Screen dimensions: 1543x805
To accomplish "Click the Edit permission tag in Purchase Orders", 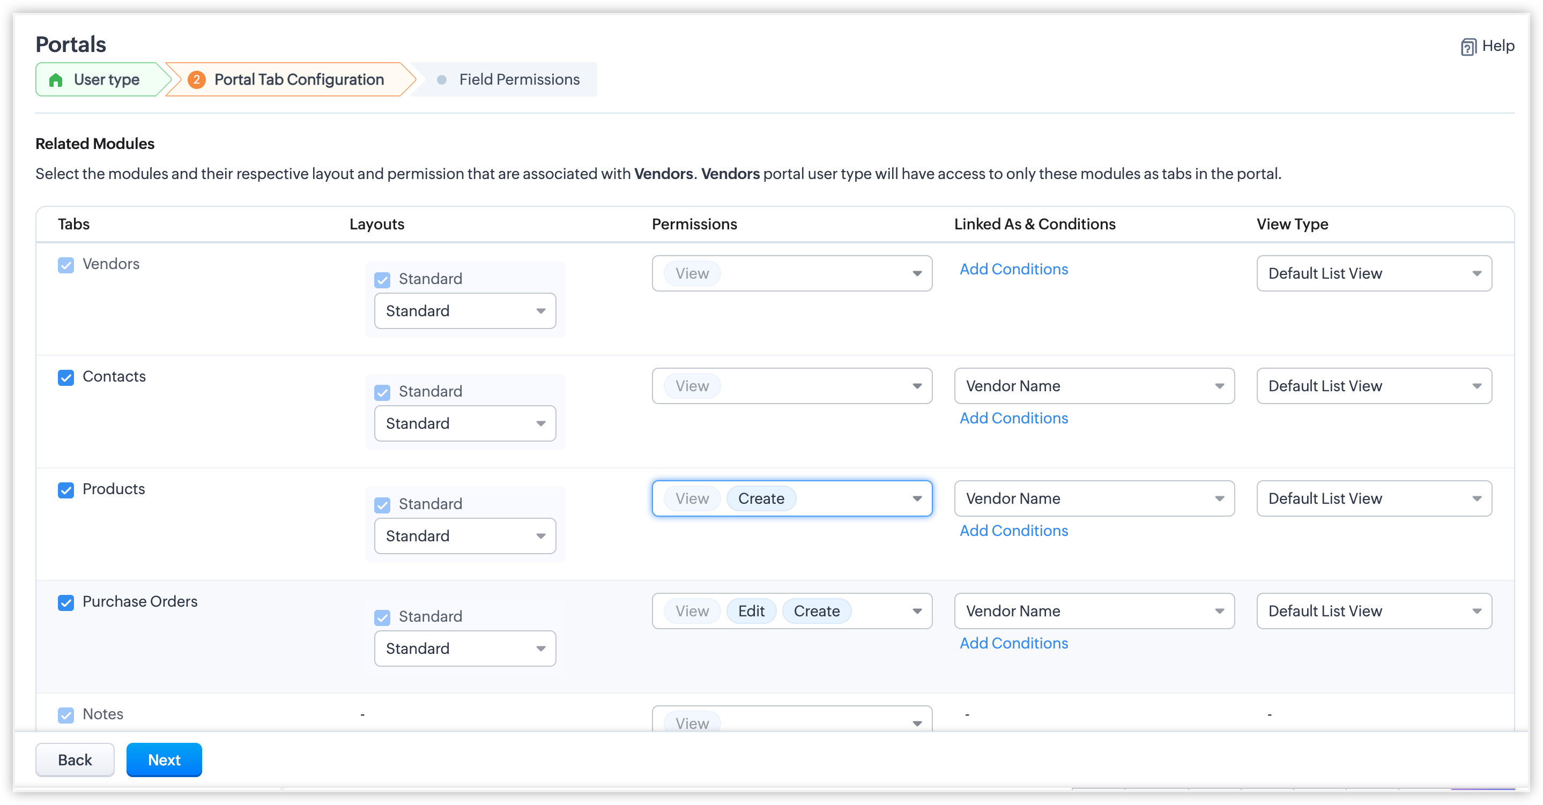I will [x=751, y=611].
